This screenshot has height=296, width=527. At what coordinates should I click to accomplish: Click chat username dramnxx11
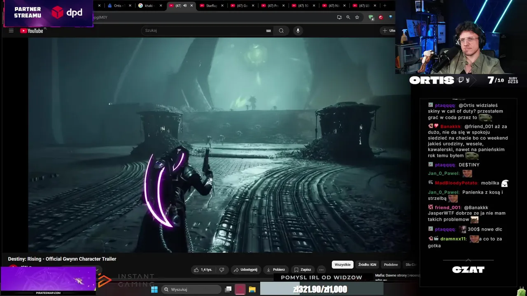point(453,239)
